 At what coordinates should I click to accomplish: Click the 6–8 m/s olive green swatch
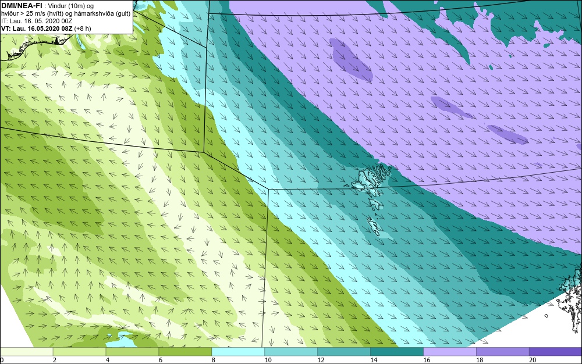(185, 351)
